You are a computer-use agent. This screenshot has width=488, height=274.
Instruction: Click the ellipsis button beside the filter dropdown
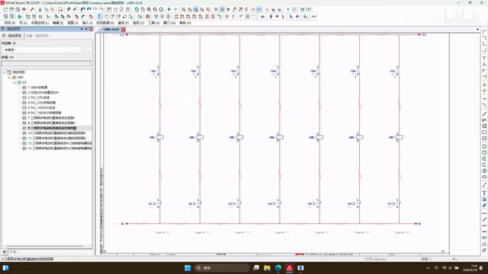coord(88,49)
